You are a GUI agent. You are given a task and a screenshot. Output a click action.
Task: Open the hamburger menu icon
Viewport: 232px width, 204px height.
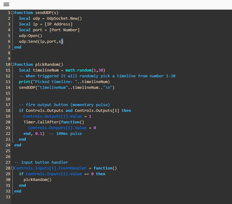6,5
